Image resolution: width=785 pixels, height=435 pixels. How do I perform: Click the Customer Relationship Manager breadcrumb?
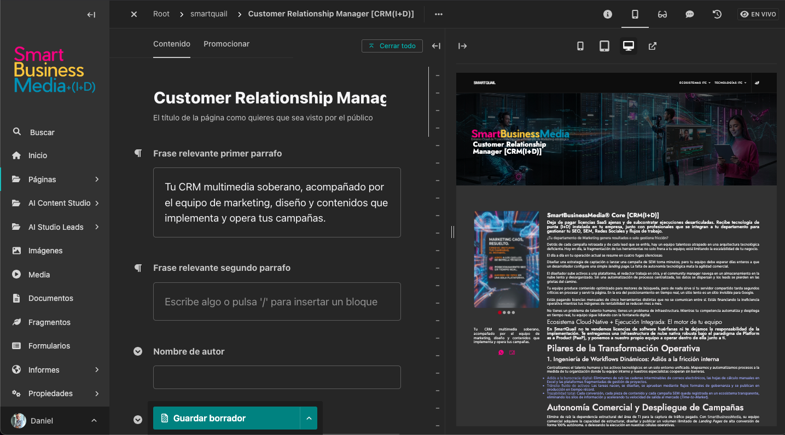[331, 14]
